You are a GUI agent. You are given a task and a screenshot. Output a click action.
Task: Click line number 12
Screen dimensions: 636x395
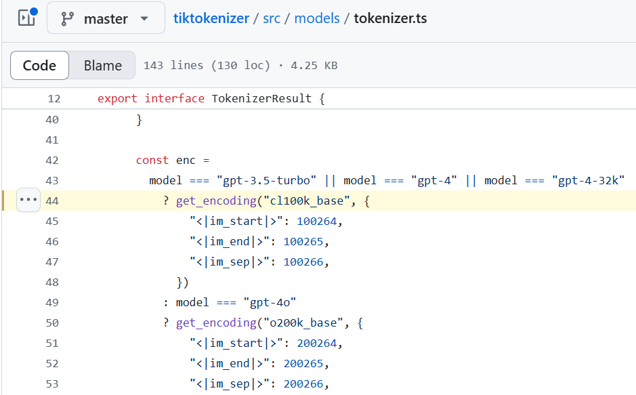pos(54,98)
